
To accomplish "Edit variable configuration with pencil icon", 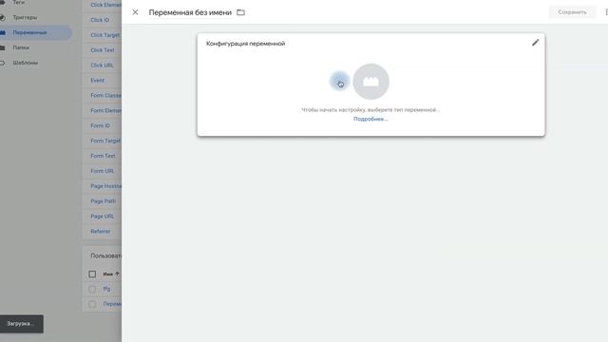I will pos(535,43).
